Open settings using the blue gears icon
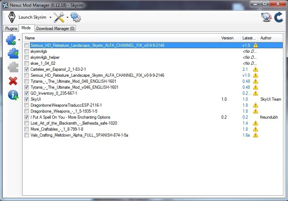This screenshot has width=288, height=201. [75, 17]
